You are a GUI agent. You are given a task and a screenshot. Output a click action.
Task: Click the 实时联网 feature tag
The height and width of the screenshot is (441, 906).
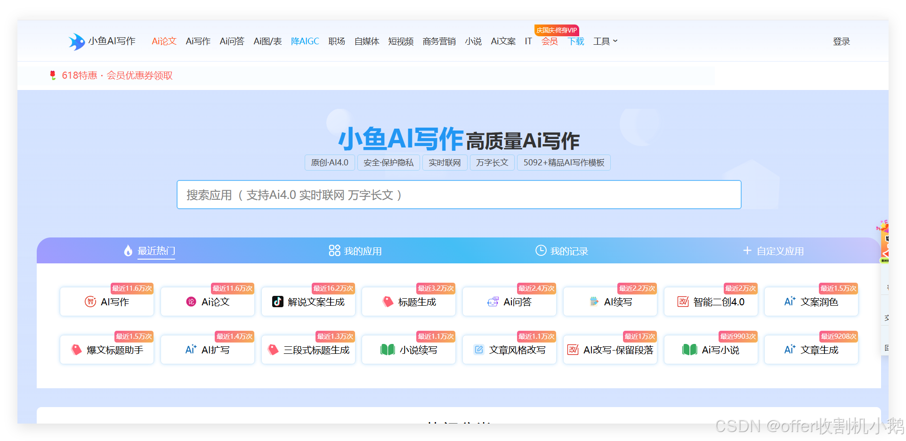point(445,163)
